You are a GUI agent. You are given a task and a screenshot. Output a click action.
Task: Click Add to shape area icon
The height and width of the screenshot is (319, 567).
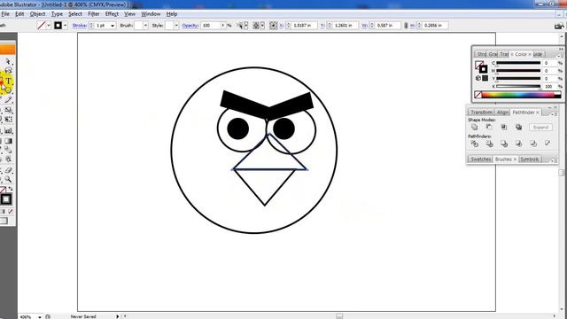click(x=475, y=127)
